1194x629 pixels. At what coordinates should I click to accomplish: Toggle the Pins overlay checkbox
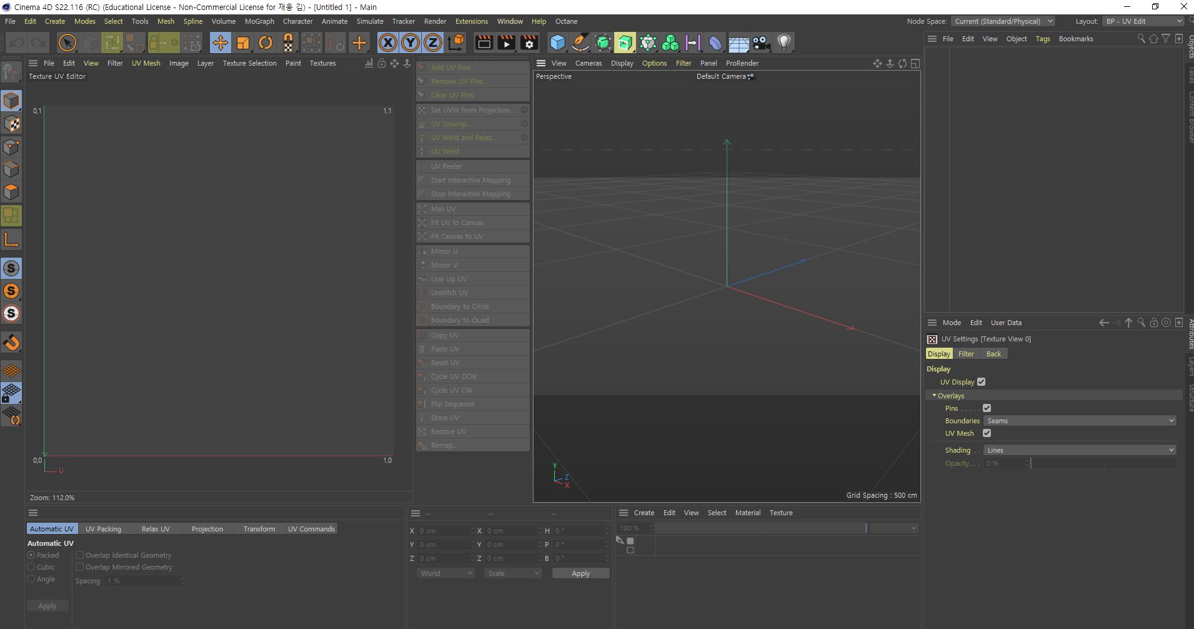[987, 408]
